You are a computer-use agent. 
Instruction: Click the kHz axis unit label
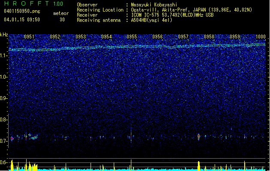(4, 35)
